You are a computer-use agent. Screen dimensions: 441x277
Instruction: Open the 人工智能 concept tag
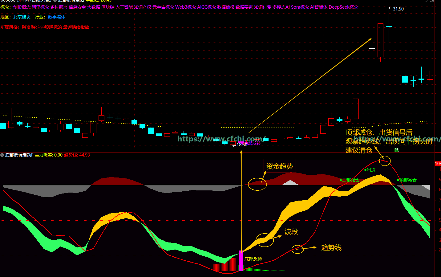(x=124, y=7)
